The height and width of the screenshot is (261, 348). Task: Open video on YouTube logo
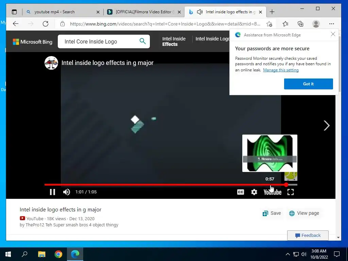[273, 192]
